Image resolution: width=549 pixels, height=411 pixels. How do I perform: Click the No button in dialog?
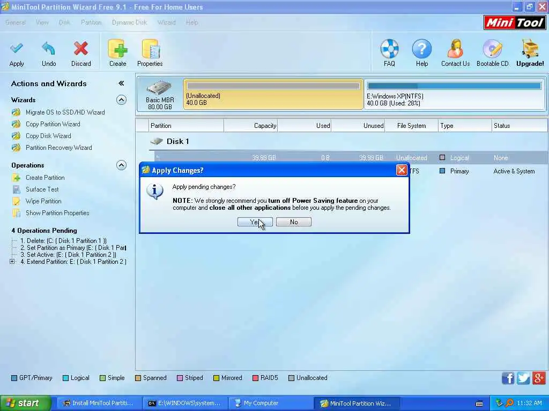click(293, 222)
